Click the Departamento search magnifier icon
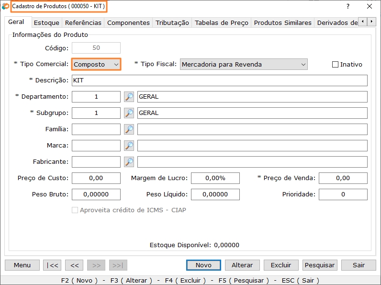381x285 pixels. coord(129,97)
